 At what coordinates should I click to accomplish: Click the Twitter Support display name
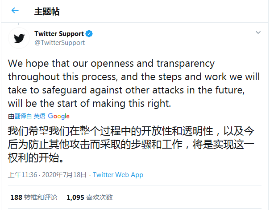[x=59, y=34]
